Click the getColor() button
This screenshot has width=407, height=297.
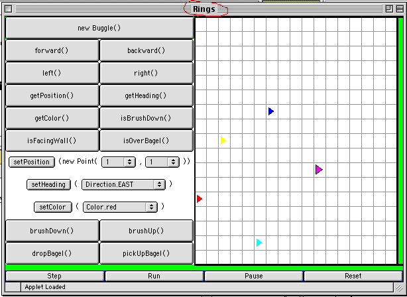pyautogui.click(x=52, y=118)
